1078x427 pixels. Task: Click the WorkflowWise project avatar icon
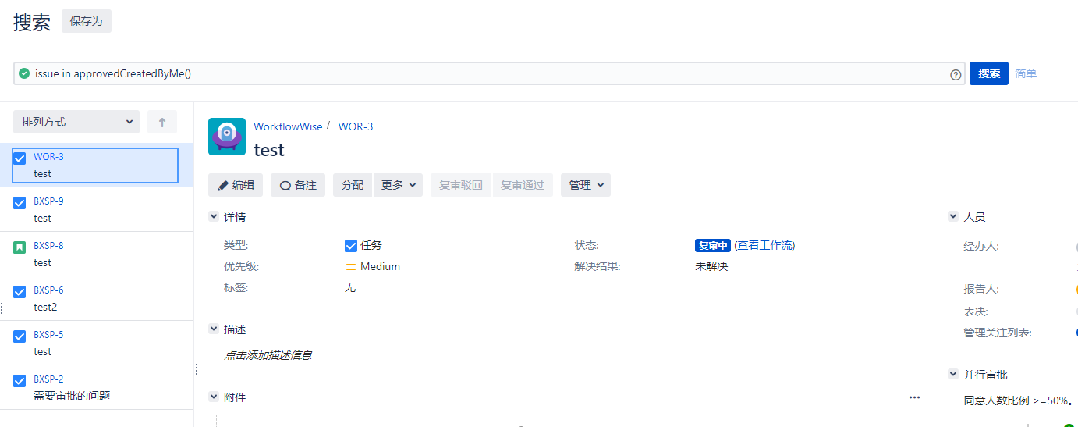click(227, 137)
